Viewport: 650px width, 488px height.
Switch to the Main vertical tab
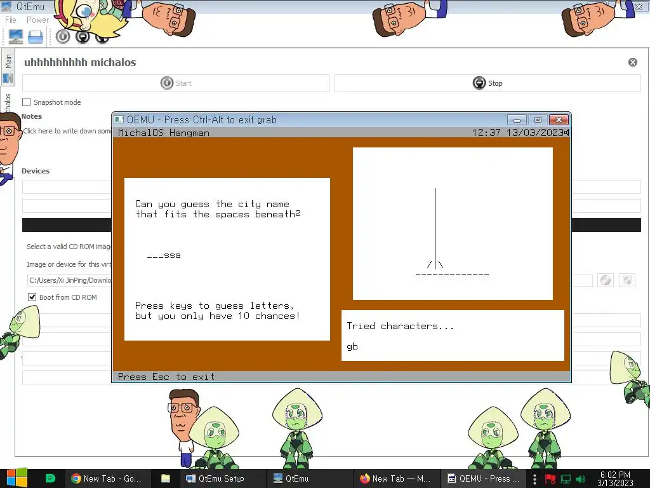coord(8,66)
